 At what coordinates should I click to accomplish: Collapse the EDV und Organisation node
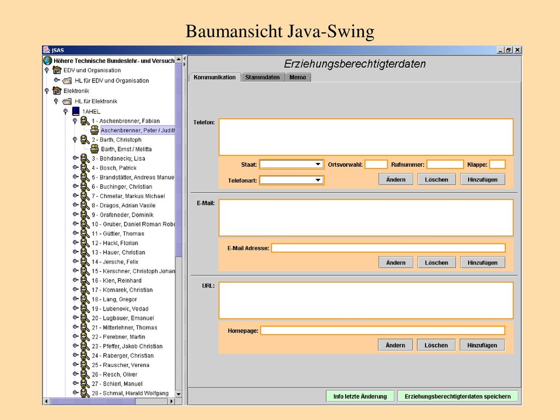(x=47, y=71)
